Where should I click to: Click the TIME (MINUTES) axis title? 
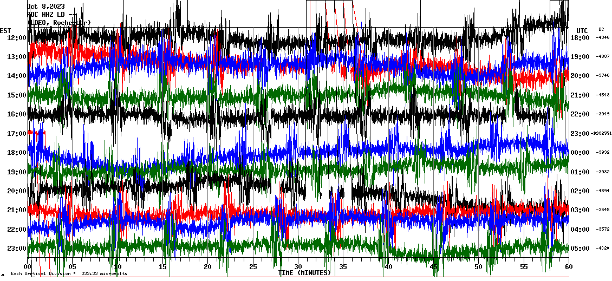304,273
